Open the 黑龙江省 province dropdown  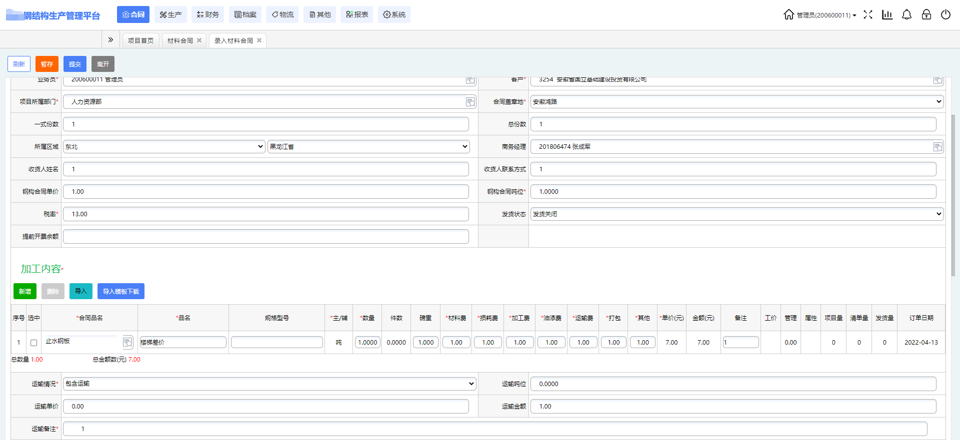coord(368,146)
